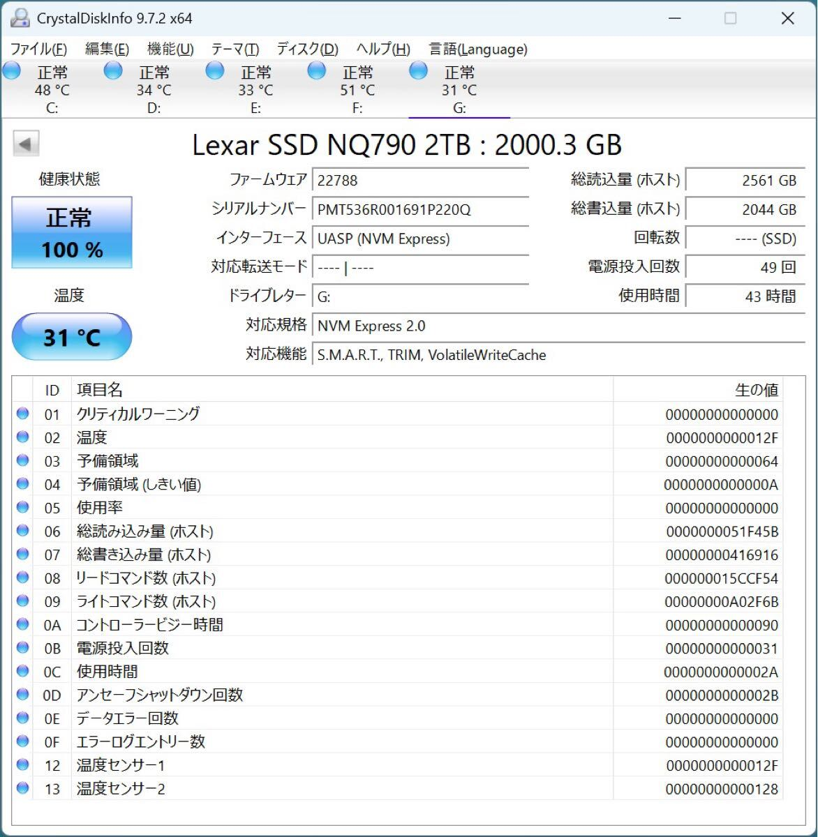This screenshot has width=818, height=837.
Task: Click the blue status dot for ID 0B
Action: [x=23, y=647]
